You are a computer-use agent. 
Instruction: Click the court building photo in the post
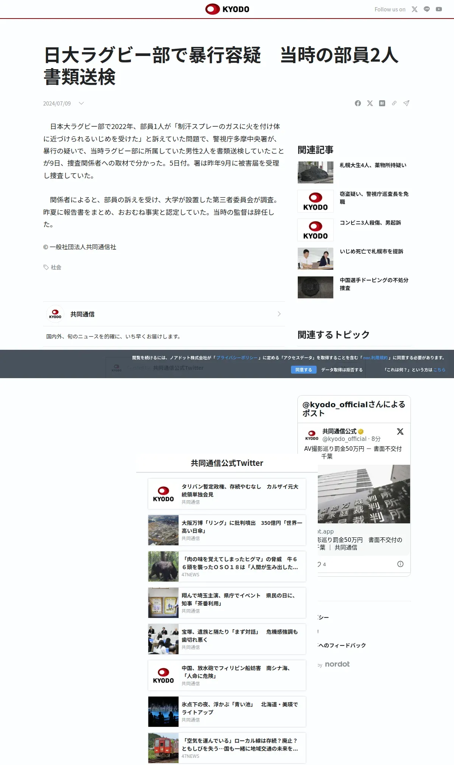tap(364, 494)
